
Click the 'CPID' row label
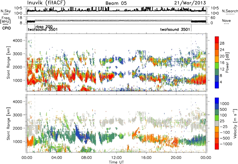[x=7, y=28]
